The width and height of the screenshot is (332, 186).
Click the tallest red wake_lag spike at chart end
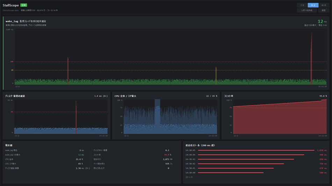pos(311,59)
